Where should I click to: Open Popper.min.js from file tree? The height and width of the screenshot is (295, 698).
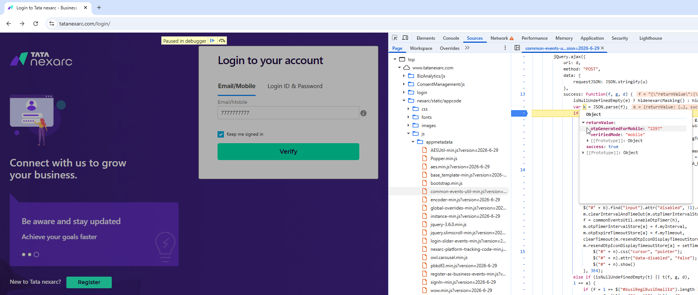pos(444,159)
